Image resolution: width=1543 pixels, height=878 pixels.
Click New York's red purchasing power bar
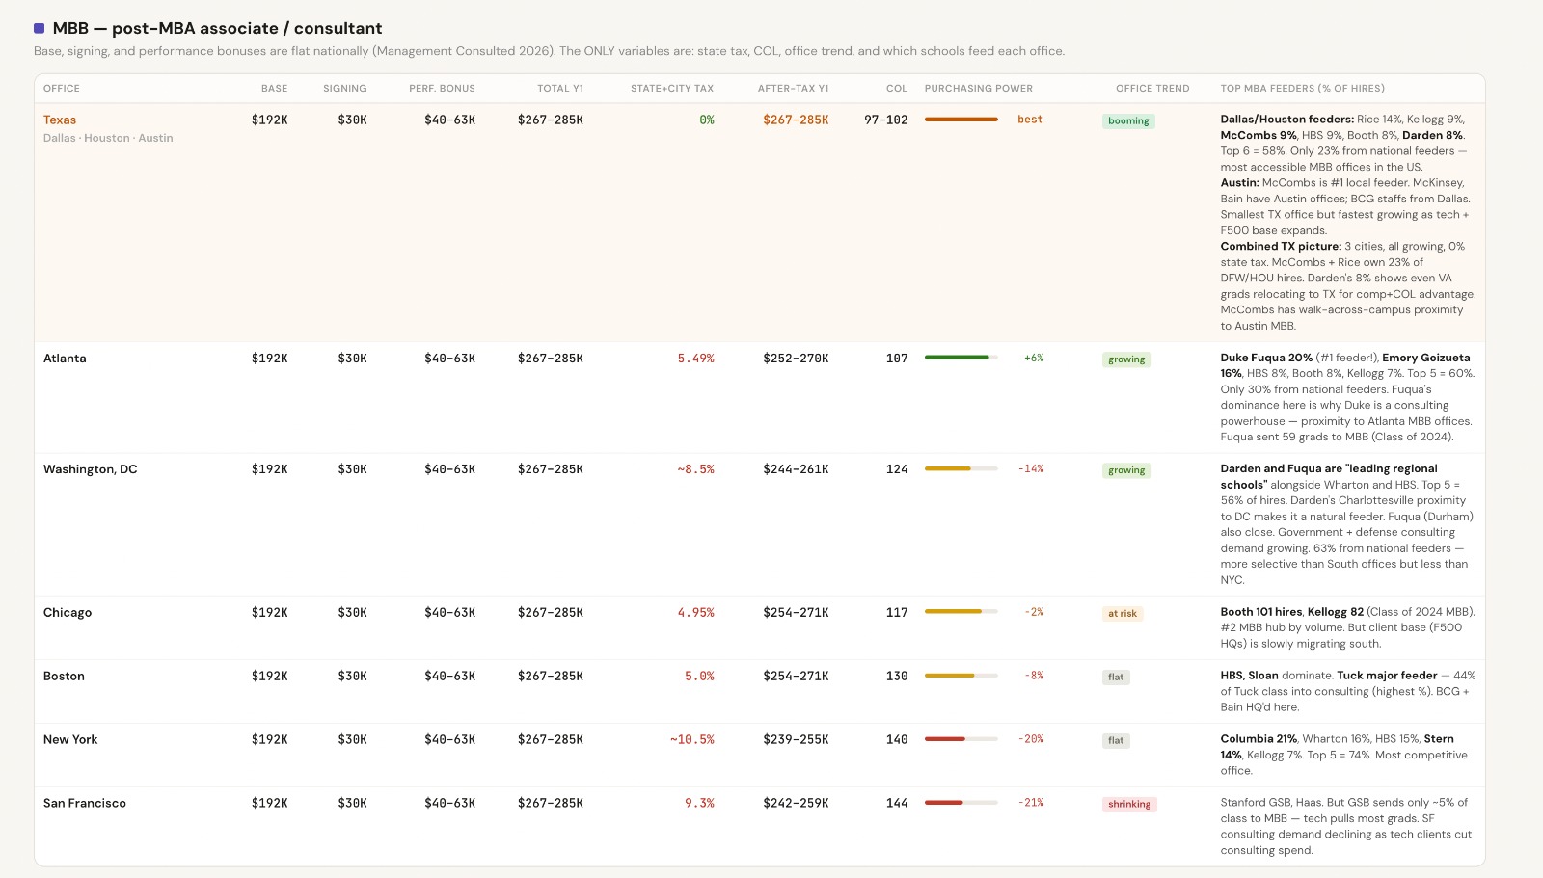(945, 739)
